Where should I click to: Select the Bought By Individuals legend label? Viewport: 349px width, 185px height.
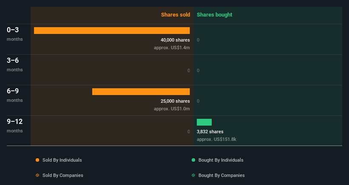tap(221, 160)
